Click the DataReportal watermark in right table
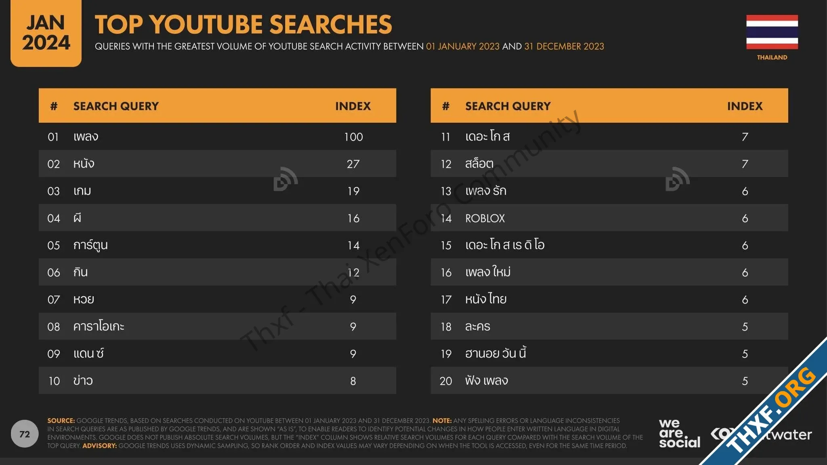827x465 pixels. pos(677,178)
